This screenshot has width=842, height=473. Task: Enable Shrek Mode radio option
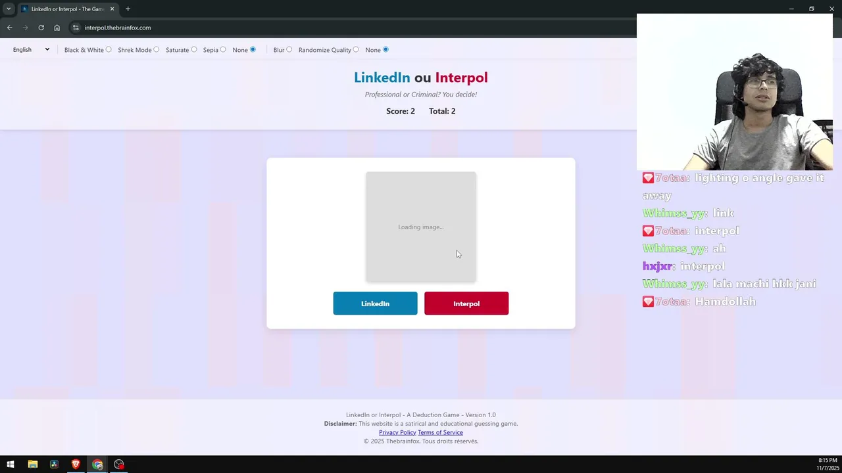156,49
